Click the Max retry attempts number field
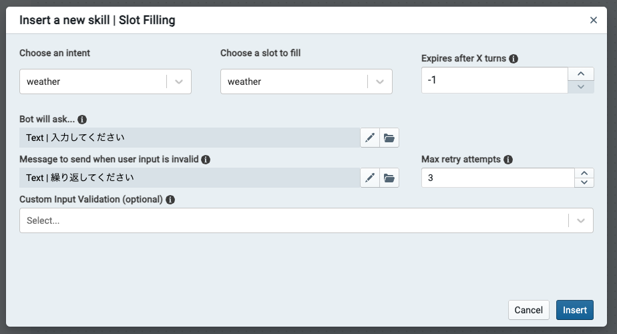This screenshot has height=334, width=617. (x=497, y=178)
